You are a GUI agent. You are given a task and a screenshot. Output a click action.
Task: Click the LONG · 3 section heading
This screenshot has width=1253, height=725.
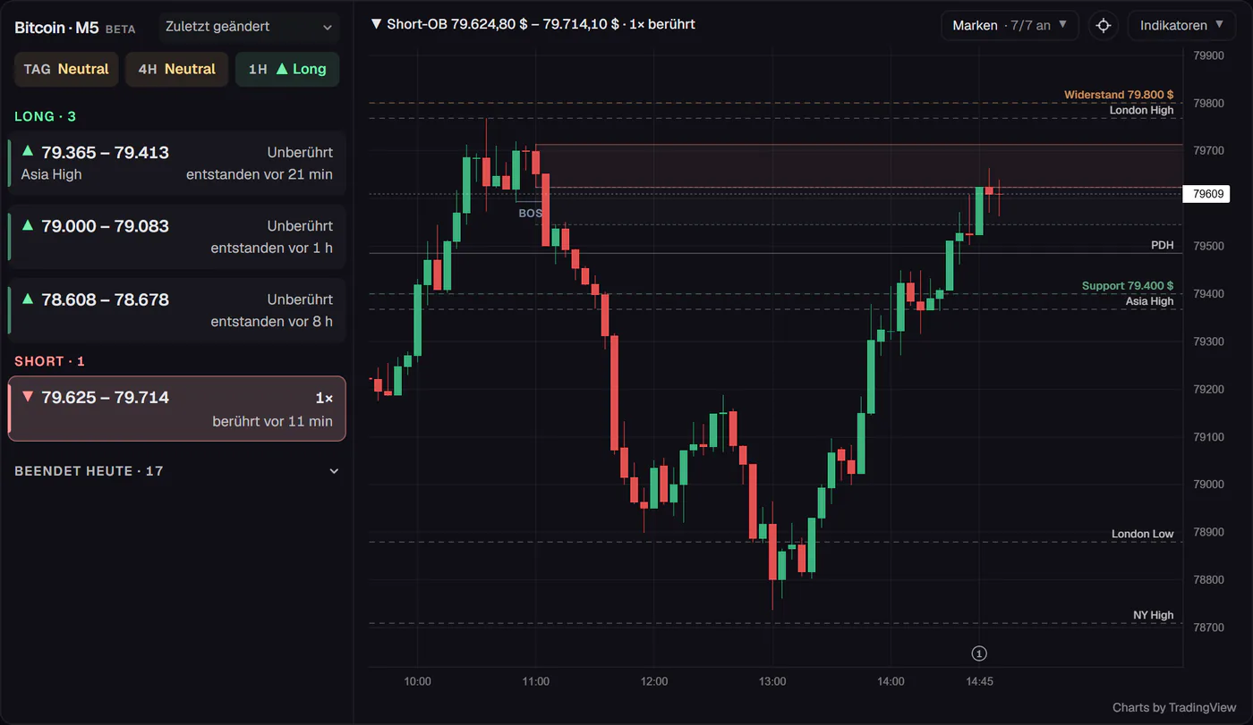(x=46, y=116)
